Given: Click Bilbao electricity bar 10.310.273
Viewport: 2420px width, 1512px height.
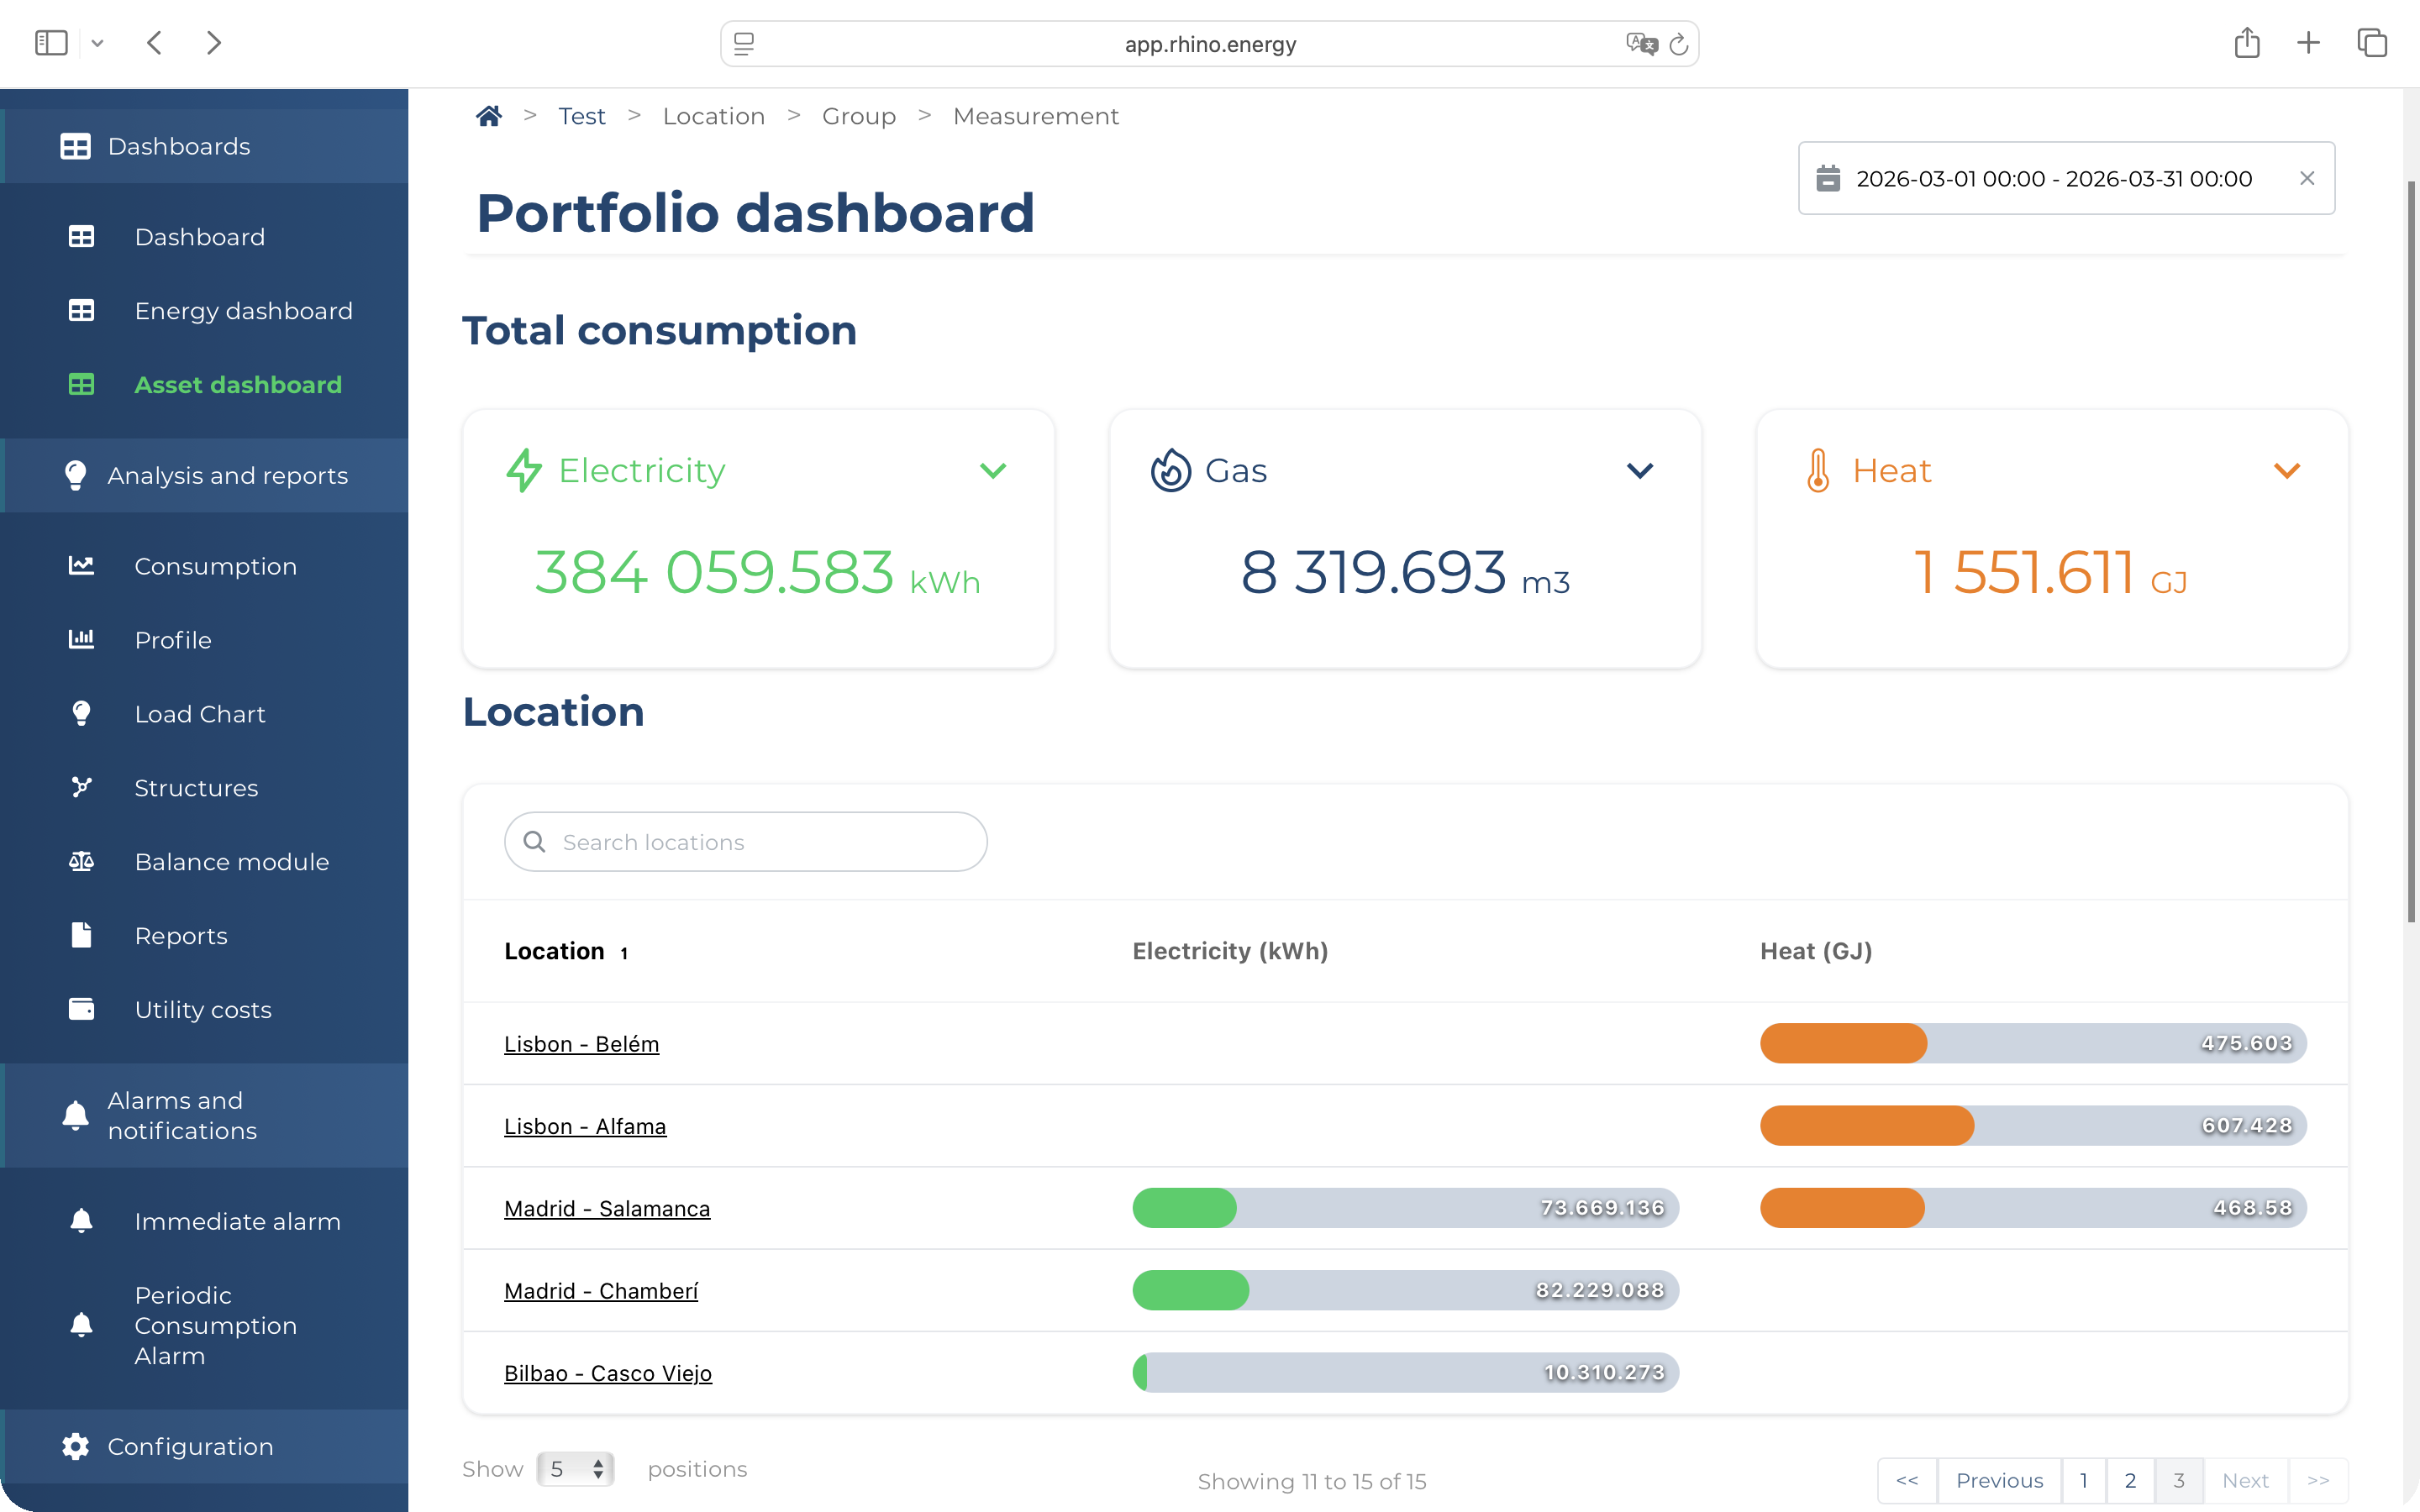Looking at the screenshot, I should coord(1405,1373).
